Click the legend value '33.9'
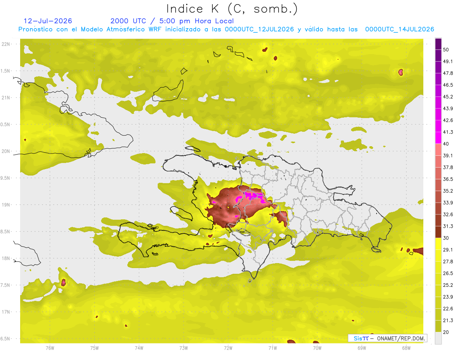456x353 pixels. point(448,203)
